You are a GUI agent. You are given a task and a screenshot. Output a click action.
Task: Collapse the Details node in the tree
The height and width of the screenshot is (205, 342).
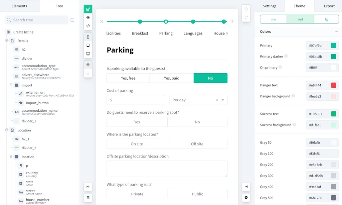coord(7,40)
